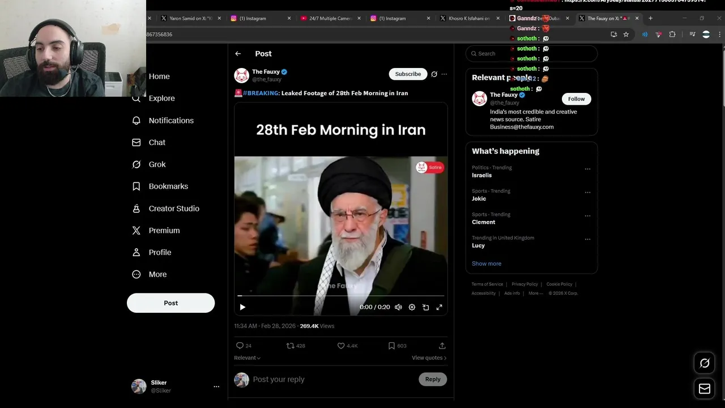Toggle picture-in-picture on video
This screenshot has width=725, height=408.
(425, 307)
